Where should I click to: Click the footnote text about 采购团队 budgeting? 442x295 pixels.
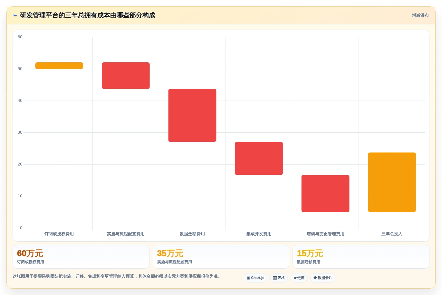coord(117,276)
